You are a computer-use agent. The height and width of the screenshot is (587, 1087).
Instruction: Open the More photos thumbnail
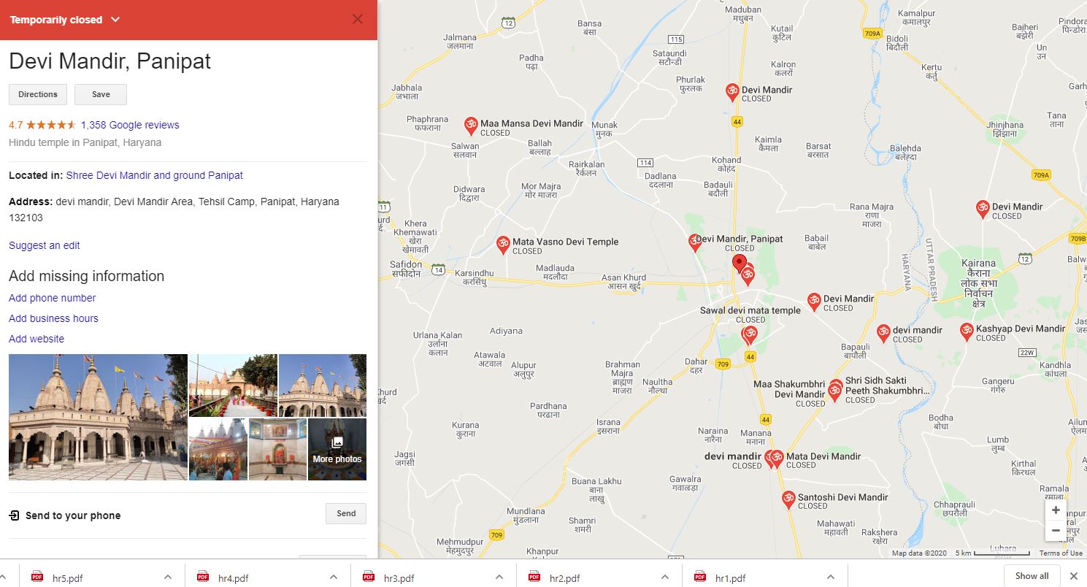[337, 449]
